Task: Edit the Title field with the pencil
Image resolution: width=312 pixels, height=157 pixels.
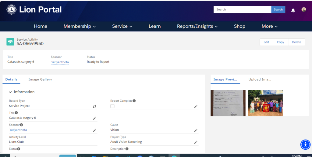Action: (x=94, y=118)
